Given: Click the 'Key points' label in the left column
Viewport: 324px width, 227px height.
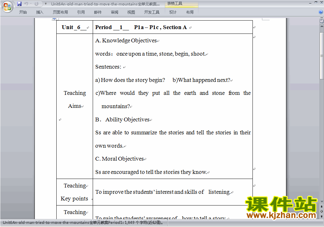Looking at the screenshot, I should tap(74, 199).
